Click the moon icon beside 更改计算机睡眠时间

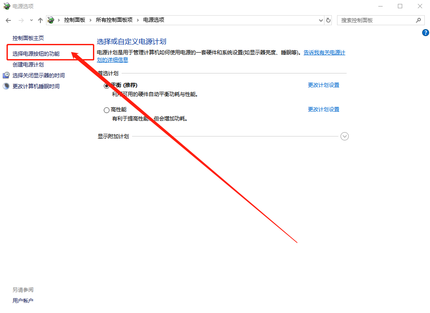click(x=6, y=87)
